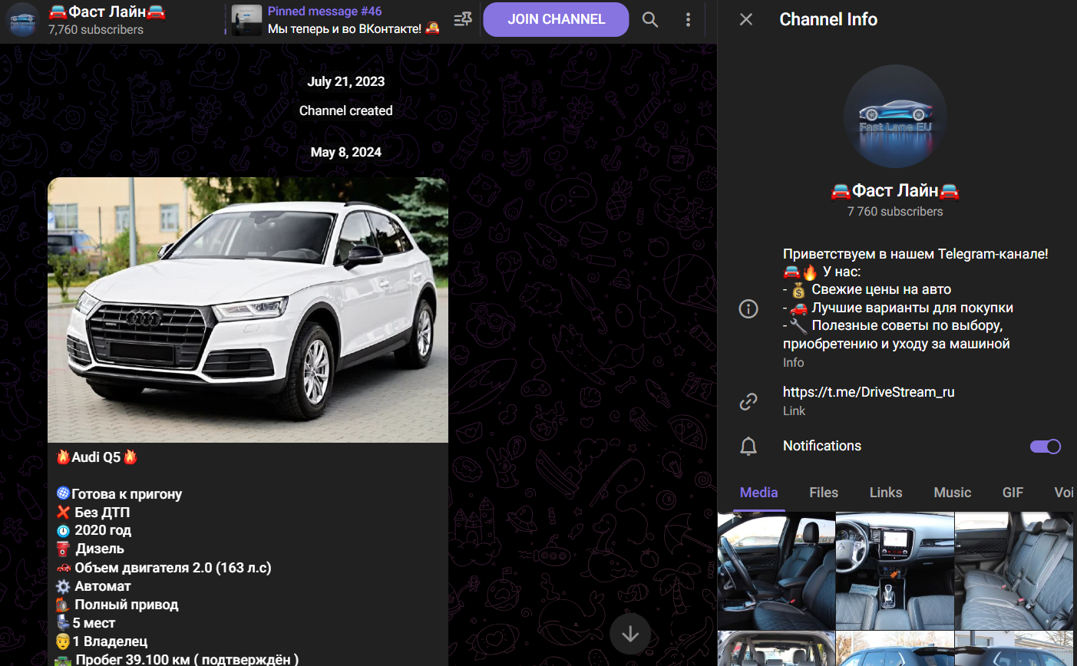Click the channel avatar in header

[23, 20]
